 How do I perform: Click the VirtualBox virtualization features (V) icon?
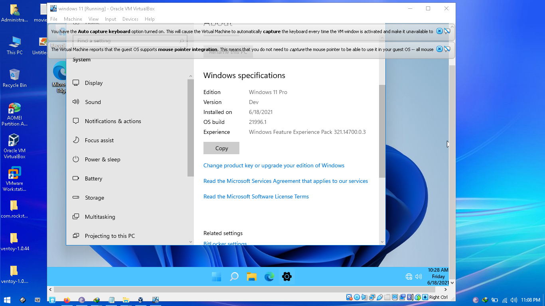coord(410,297)
